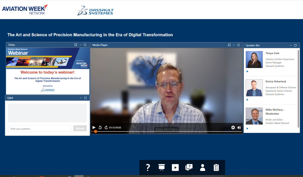Expand Mike McClary's bio details
The height and width of the screenshot is (177, 303).
click(x=247, y=129)
